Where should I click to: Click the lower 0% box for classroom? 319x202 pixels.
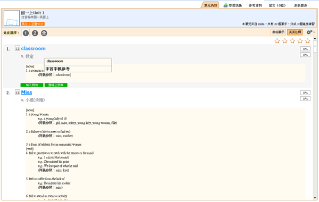[305, 55]
